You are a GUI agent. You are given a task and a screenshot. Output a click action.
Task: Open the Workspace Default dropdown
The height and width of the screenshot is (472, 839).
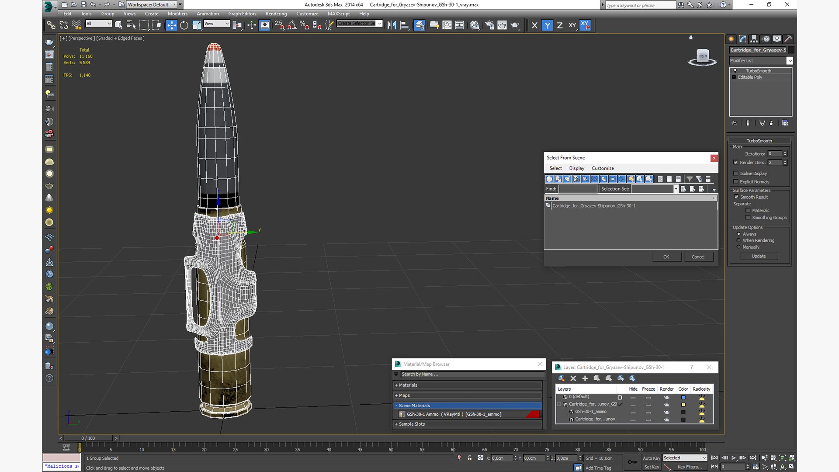pos(152,5)
